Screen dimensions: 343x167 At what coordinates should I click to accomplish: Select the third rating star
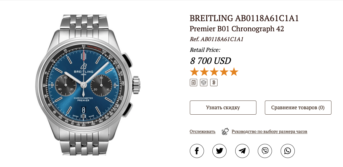coord(214,72)
